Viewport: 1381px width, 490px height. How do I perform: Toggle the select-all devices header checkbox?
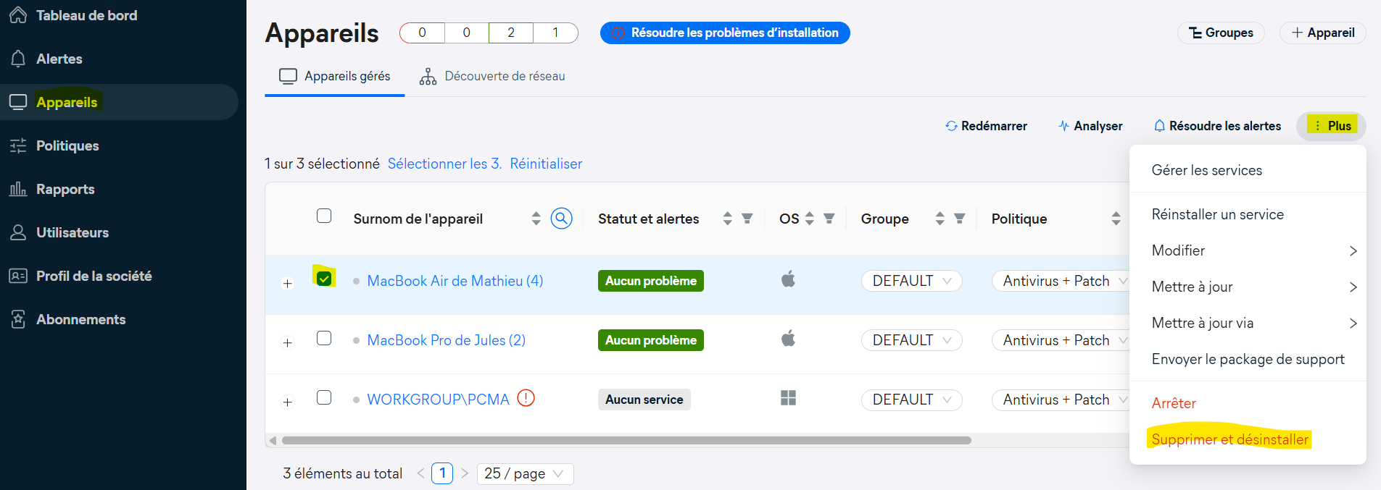coord(324,216)
